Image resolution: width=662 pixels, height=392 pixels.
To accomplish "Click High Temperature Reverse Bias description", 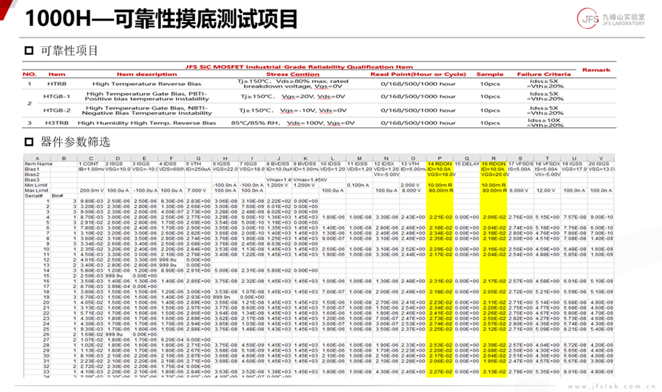I will tap(147, 84).
